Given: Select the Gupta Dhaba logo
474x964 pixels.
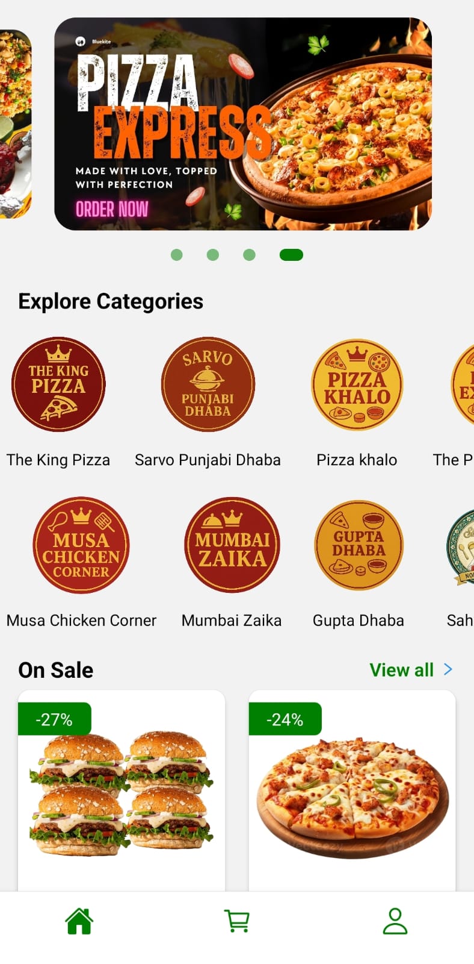Looking at the screenshot, I should tap(359, 545).
